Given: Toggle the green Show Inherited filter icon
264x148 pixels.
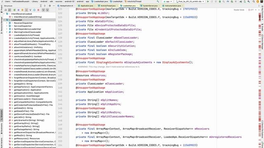Looking at the screenshot, I should [x=14, y=10].
